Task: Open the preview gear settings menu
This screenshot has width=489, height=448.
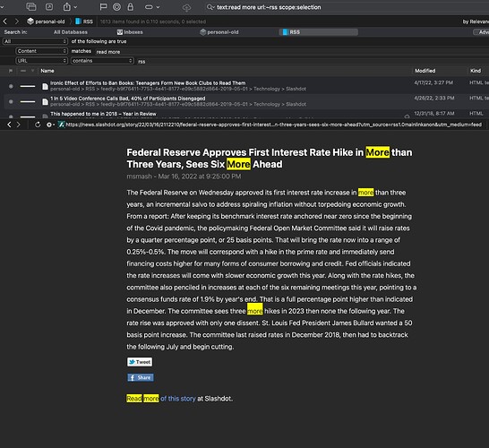Action: [50, 125]
